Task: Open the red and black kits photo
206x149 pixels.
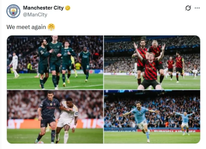Action: point(152,62)
